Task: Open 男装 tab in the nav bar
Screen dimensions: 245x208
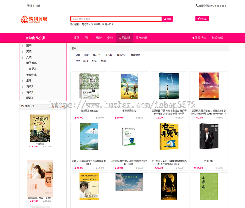Action: (x=99, y=38)
